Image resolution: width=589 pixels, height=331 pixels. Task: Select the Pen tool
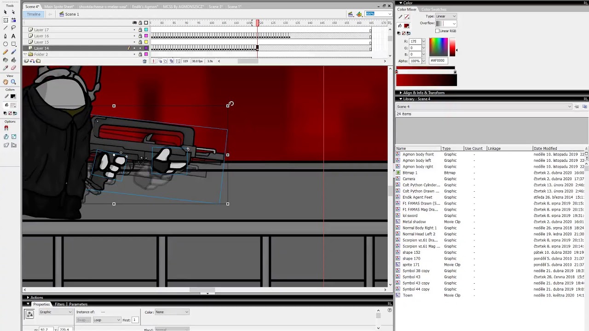tap(6, 36)
